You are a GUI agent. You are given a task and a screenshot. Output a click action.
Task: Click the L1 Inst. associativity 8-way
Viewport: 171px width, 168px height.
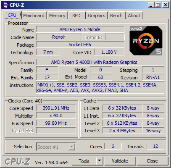[x=153, y=115]
